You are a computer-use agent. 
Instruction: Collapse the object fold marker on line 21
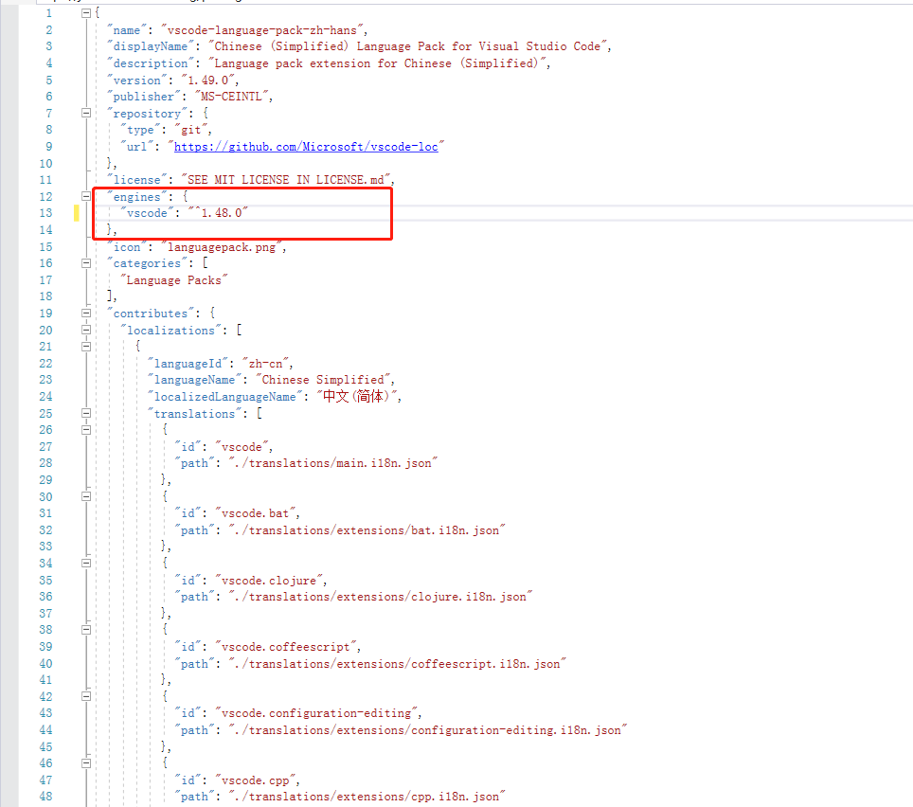86,347
